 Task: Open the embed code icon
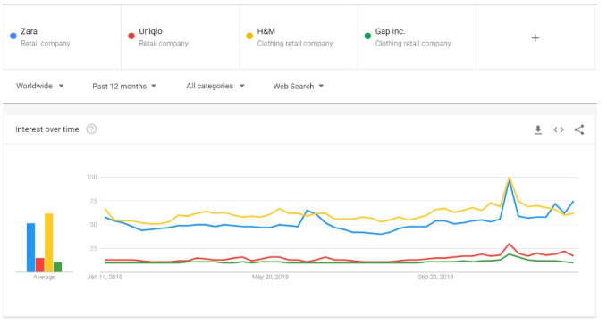point(559,129)
